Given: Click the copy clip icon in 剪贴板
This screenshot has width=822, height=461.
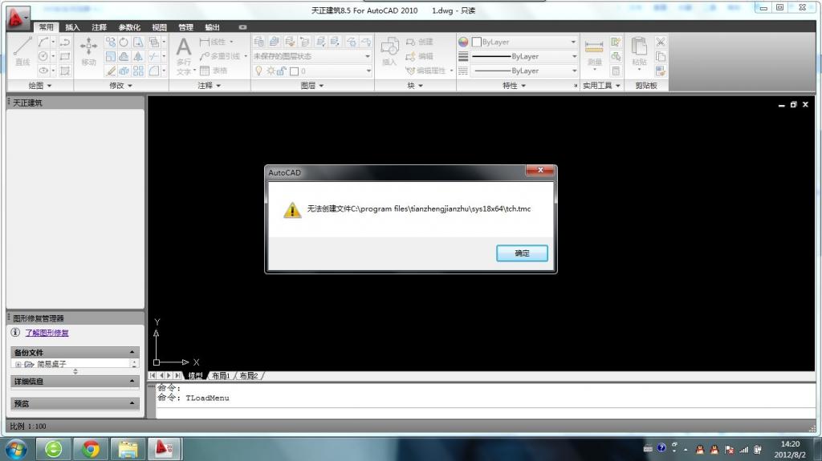Looking at the screenshot, I should coord(661,56).
